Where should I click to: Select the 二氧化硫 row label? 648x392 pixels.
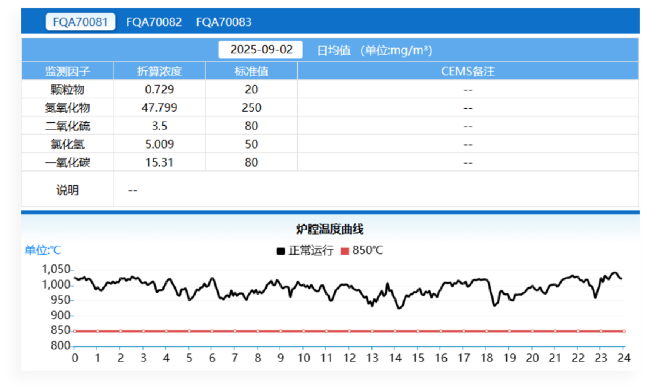(67, 126)
